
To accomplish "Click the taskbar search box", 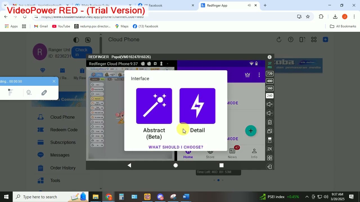I will [x=51, y=197].
